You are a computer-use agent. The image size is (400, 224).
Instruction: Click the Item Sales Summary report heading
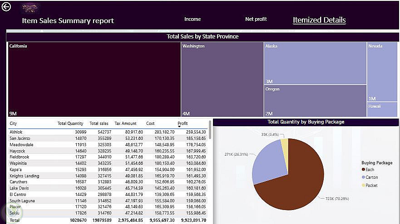pyautogui.click(x=68, y=21)
